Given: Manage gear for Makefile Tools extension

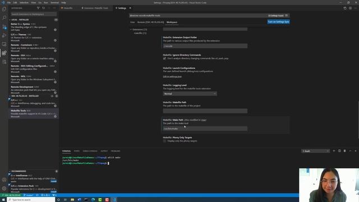Looking at the screenshot, I should pyautogui.click(x=55, y=116).
